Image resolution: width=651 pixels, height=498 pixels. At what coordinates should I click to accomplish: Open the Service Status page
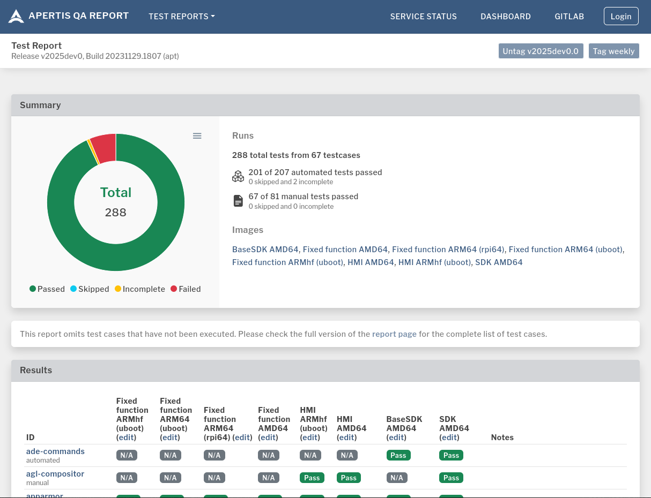pyautogui.click(x=423, y=17)
